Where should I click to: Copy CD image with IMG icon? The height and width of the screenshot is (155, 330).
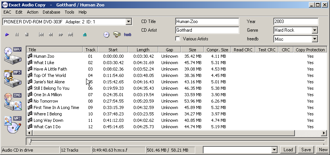tap(13, 102)
